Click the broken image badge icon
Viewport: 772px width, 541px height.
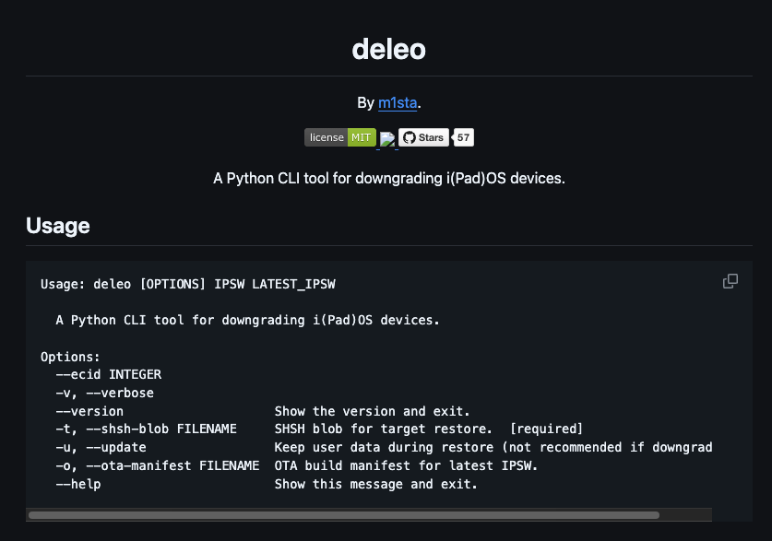(387, 139)
